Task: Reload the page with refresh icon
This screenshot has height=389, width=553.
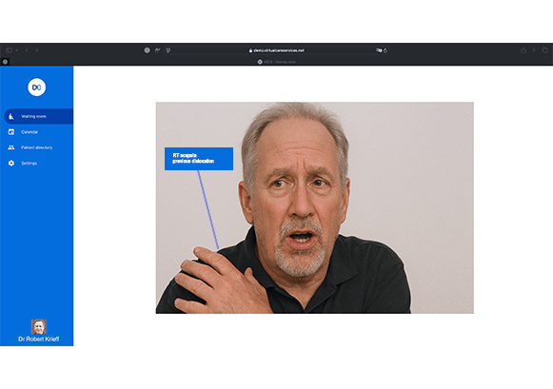Action: pos(385,50)
